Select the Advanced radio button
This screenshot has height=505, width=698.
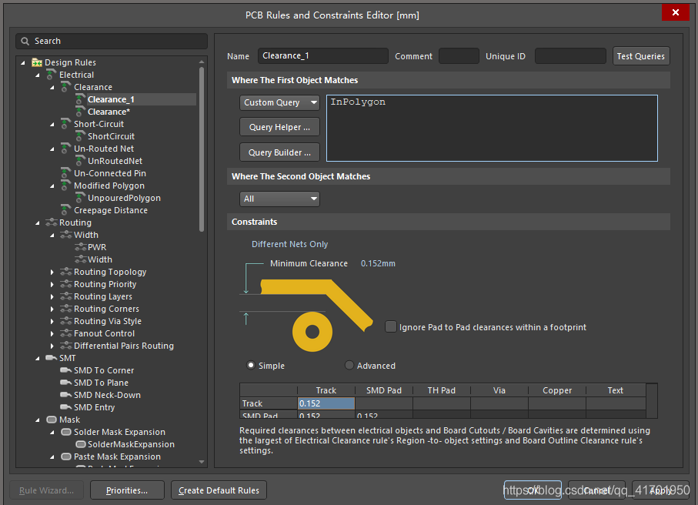(x=349, y=366)
